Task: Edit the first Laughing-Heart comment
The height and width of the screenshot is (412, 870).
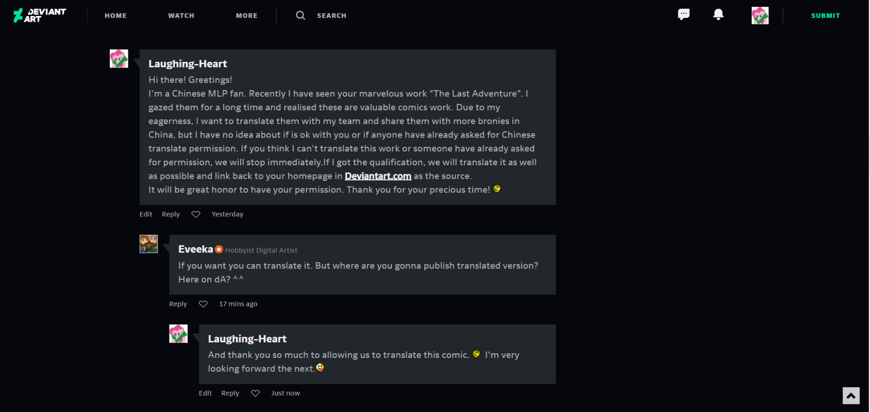Action: 146,214
